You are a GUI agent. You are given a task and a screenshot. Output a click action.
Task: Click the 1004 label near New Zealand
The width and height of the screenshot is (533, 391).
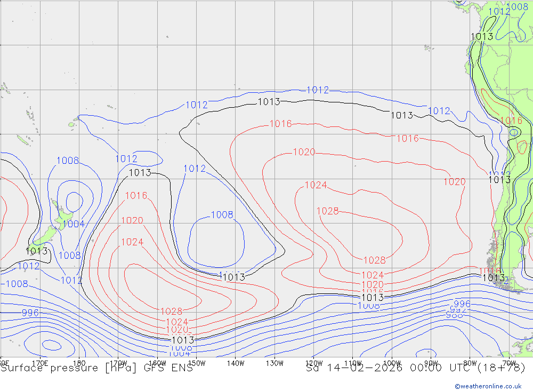coord(74,224)
